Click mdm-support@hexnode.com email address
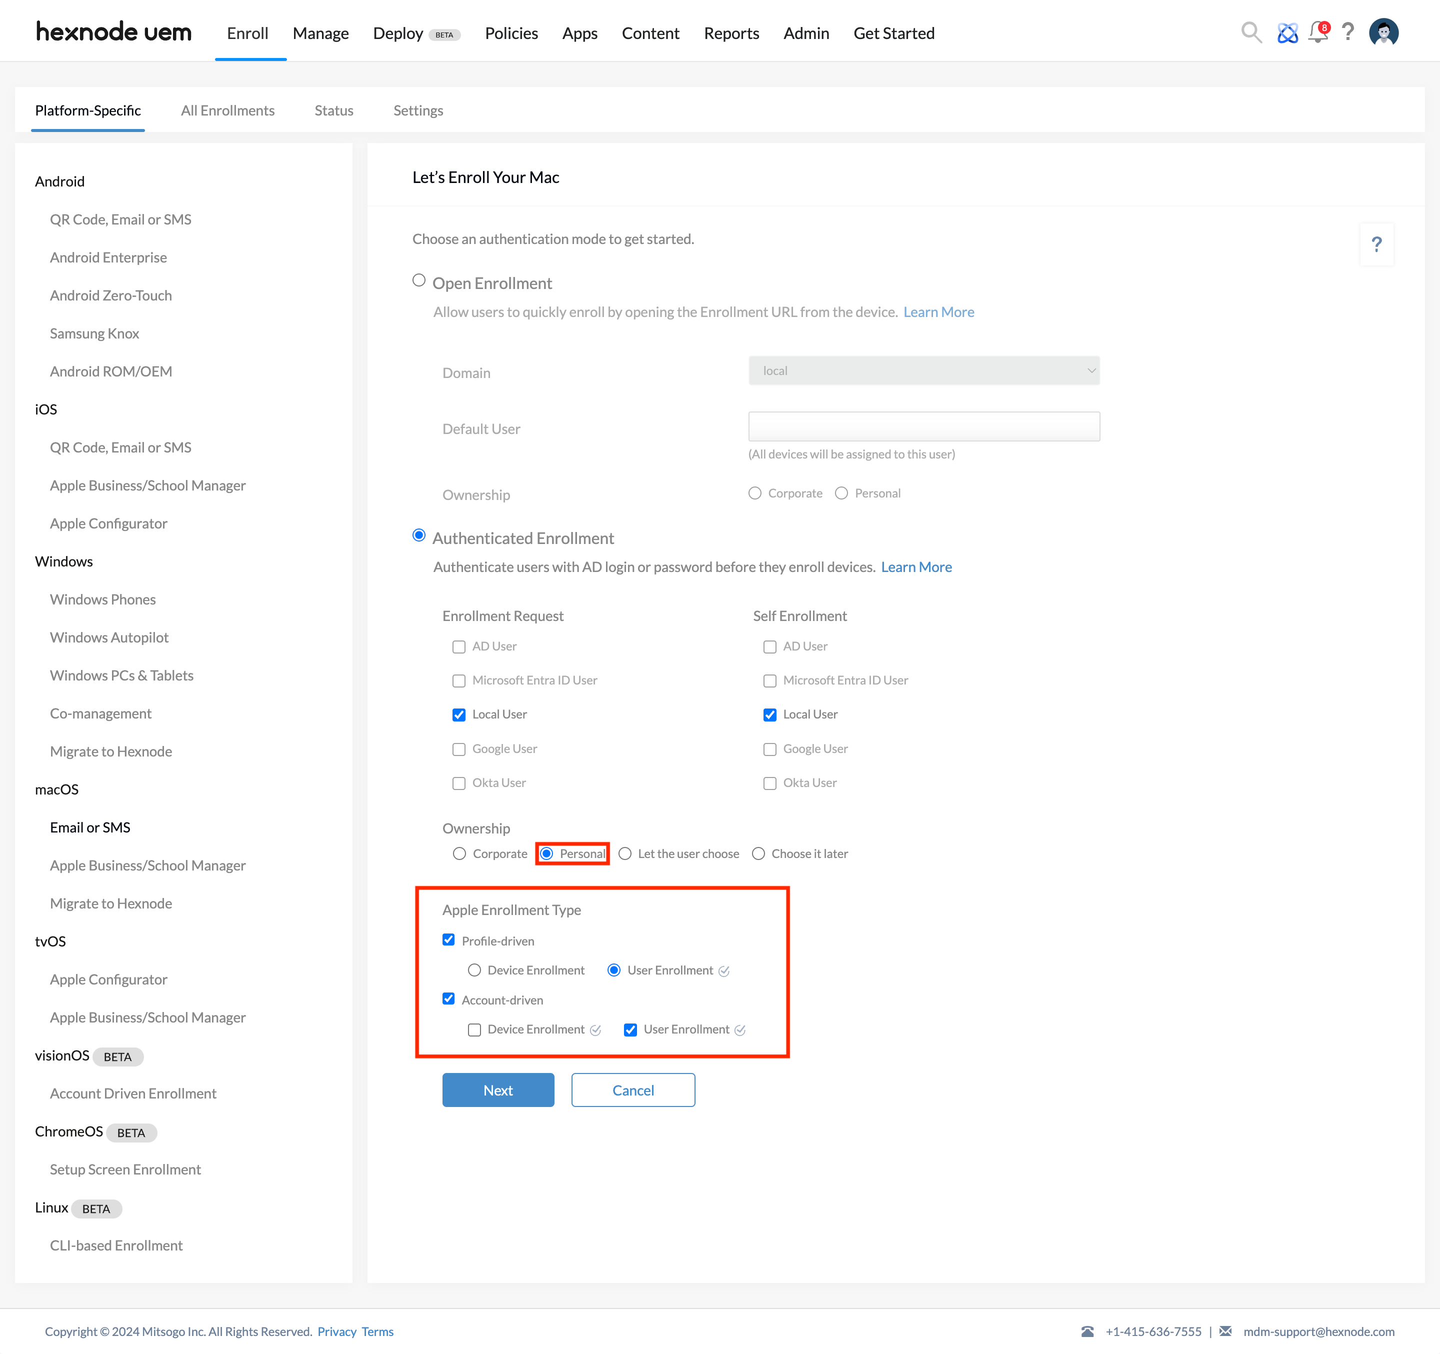Screen dimensions: 1440x1354 tap(1318, 1331)
